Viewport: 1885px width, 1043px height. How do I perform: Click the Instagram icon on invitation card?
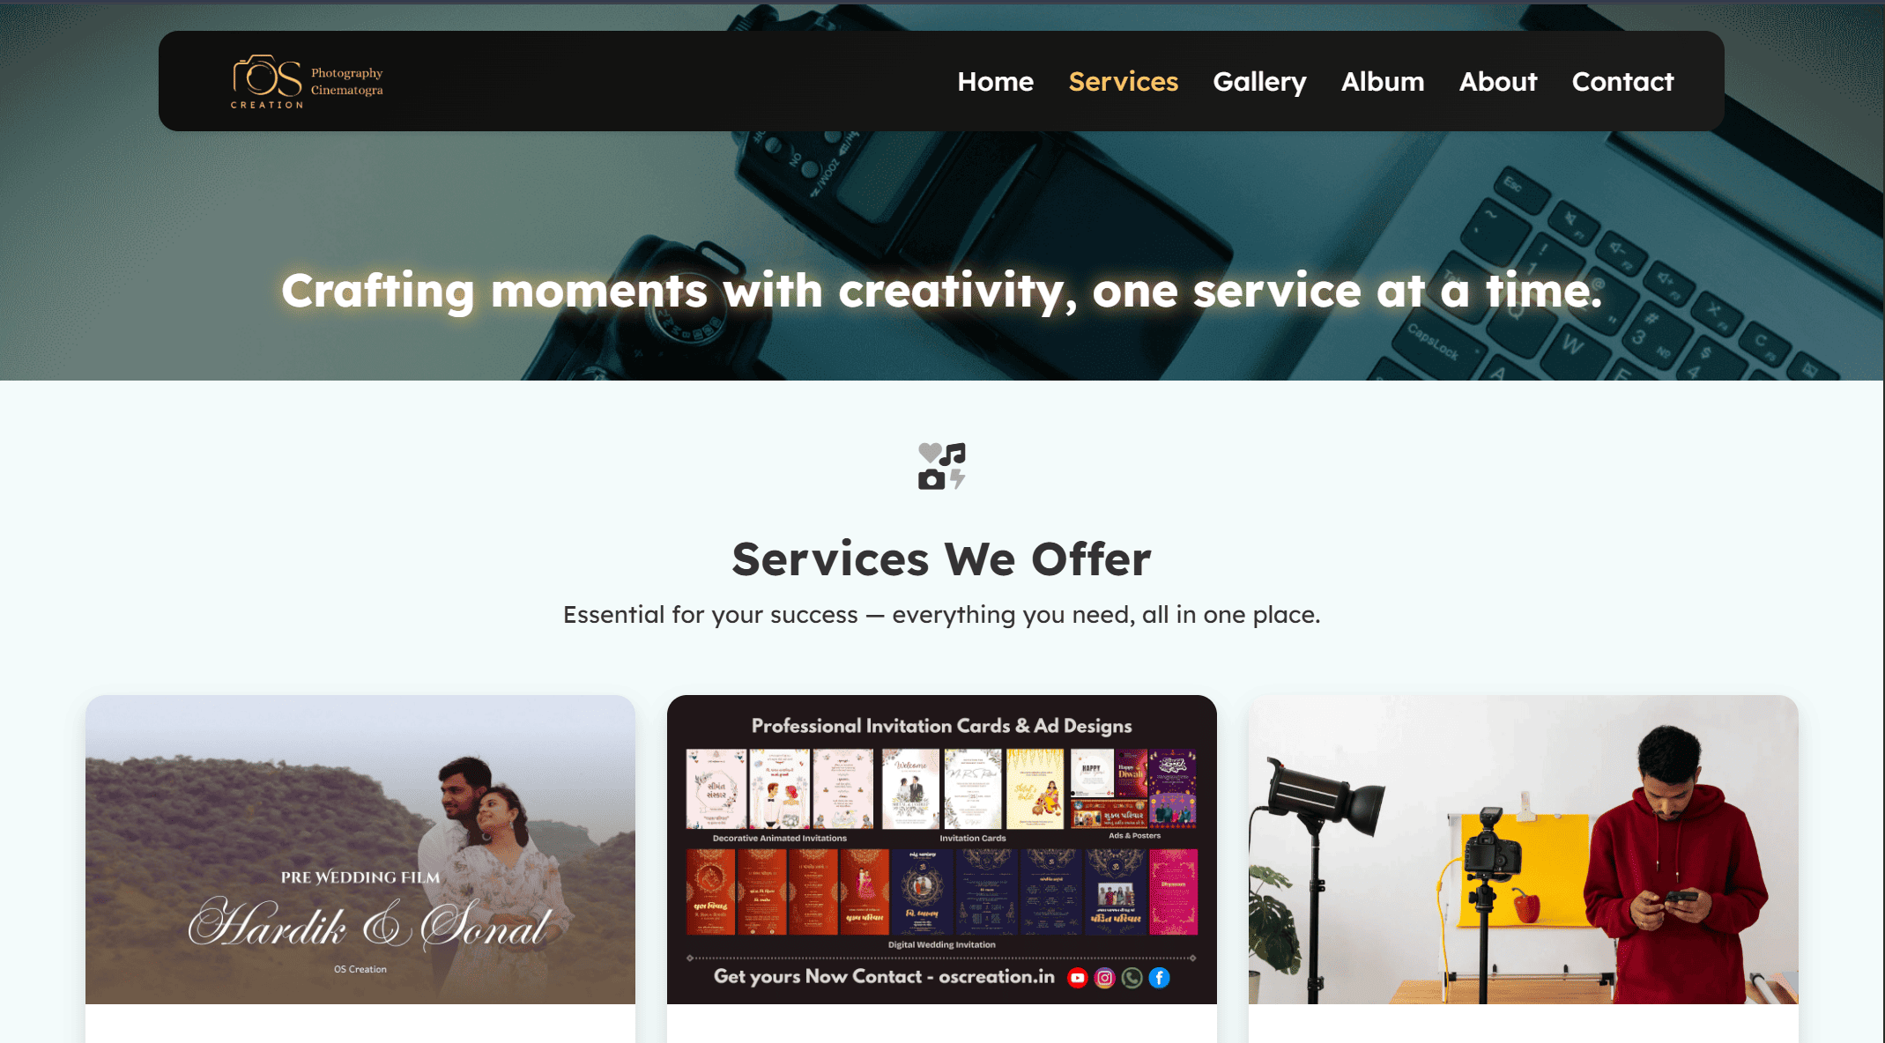click(1104, 978)
